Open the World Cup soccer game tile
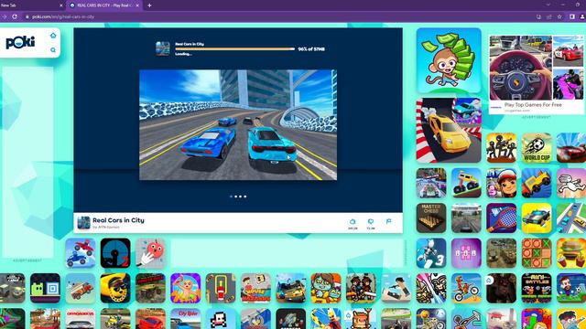Viewport: 586px width, 329px height. (x=537, y=148)
